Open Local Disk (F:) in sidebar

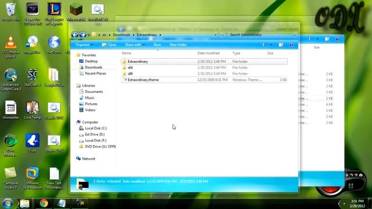pos(93,140)
